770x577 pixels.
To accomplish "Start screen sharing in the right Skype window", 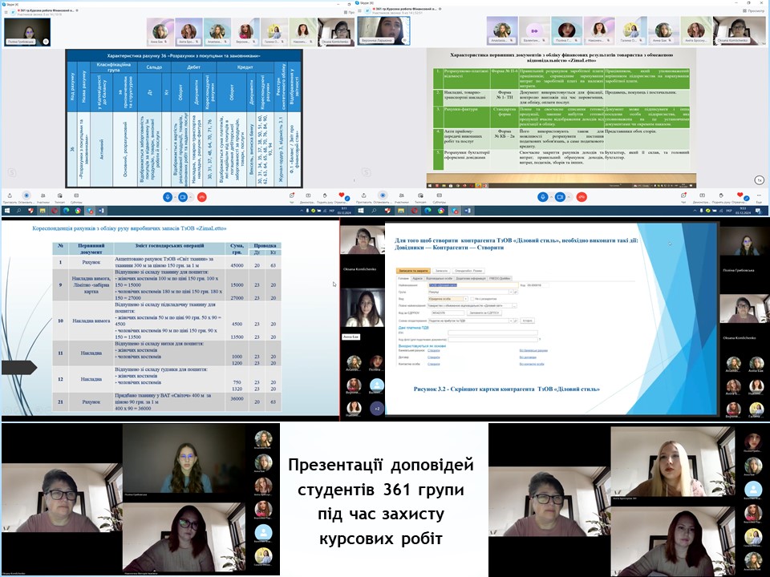I will point(703,196).
